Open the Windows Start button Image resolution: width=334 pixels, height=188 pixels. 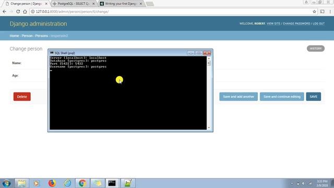(6, 183)
